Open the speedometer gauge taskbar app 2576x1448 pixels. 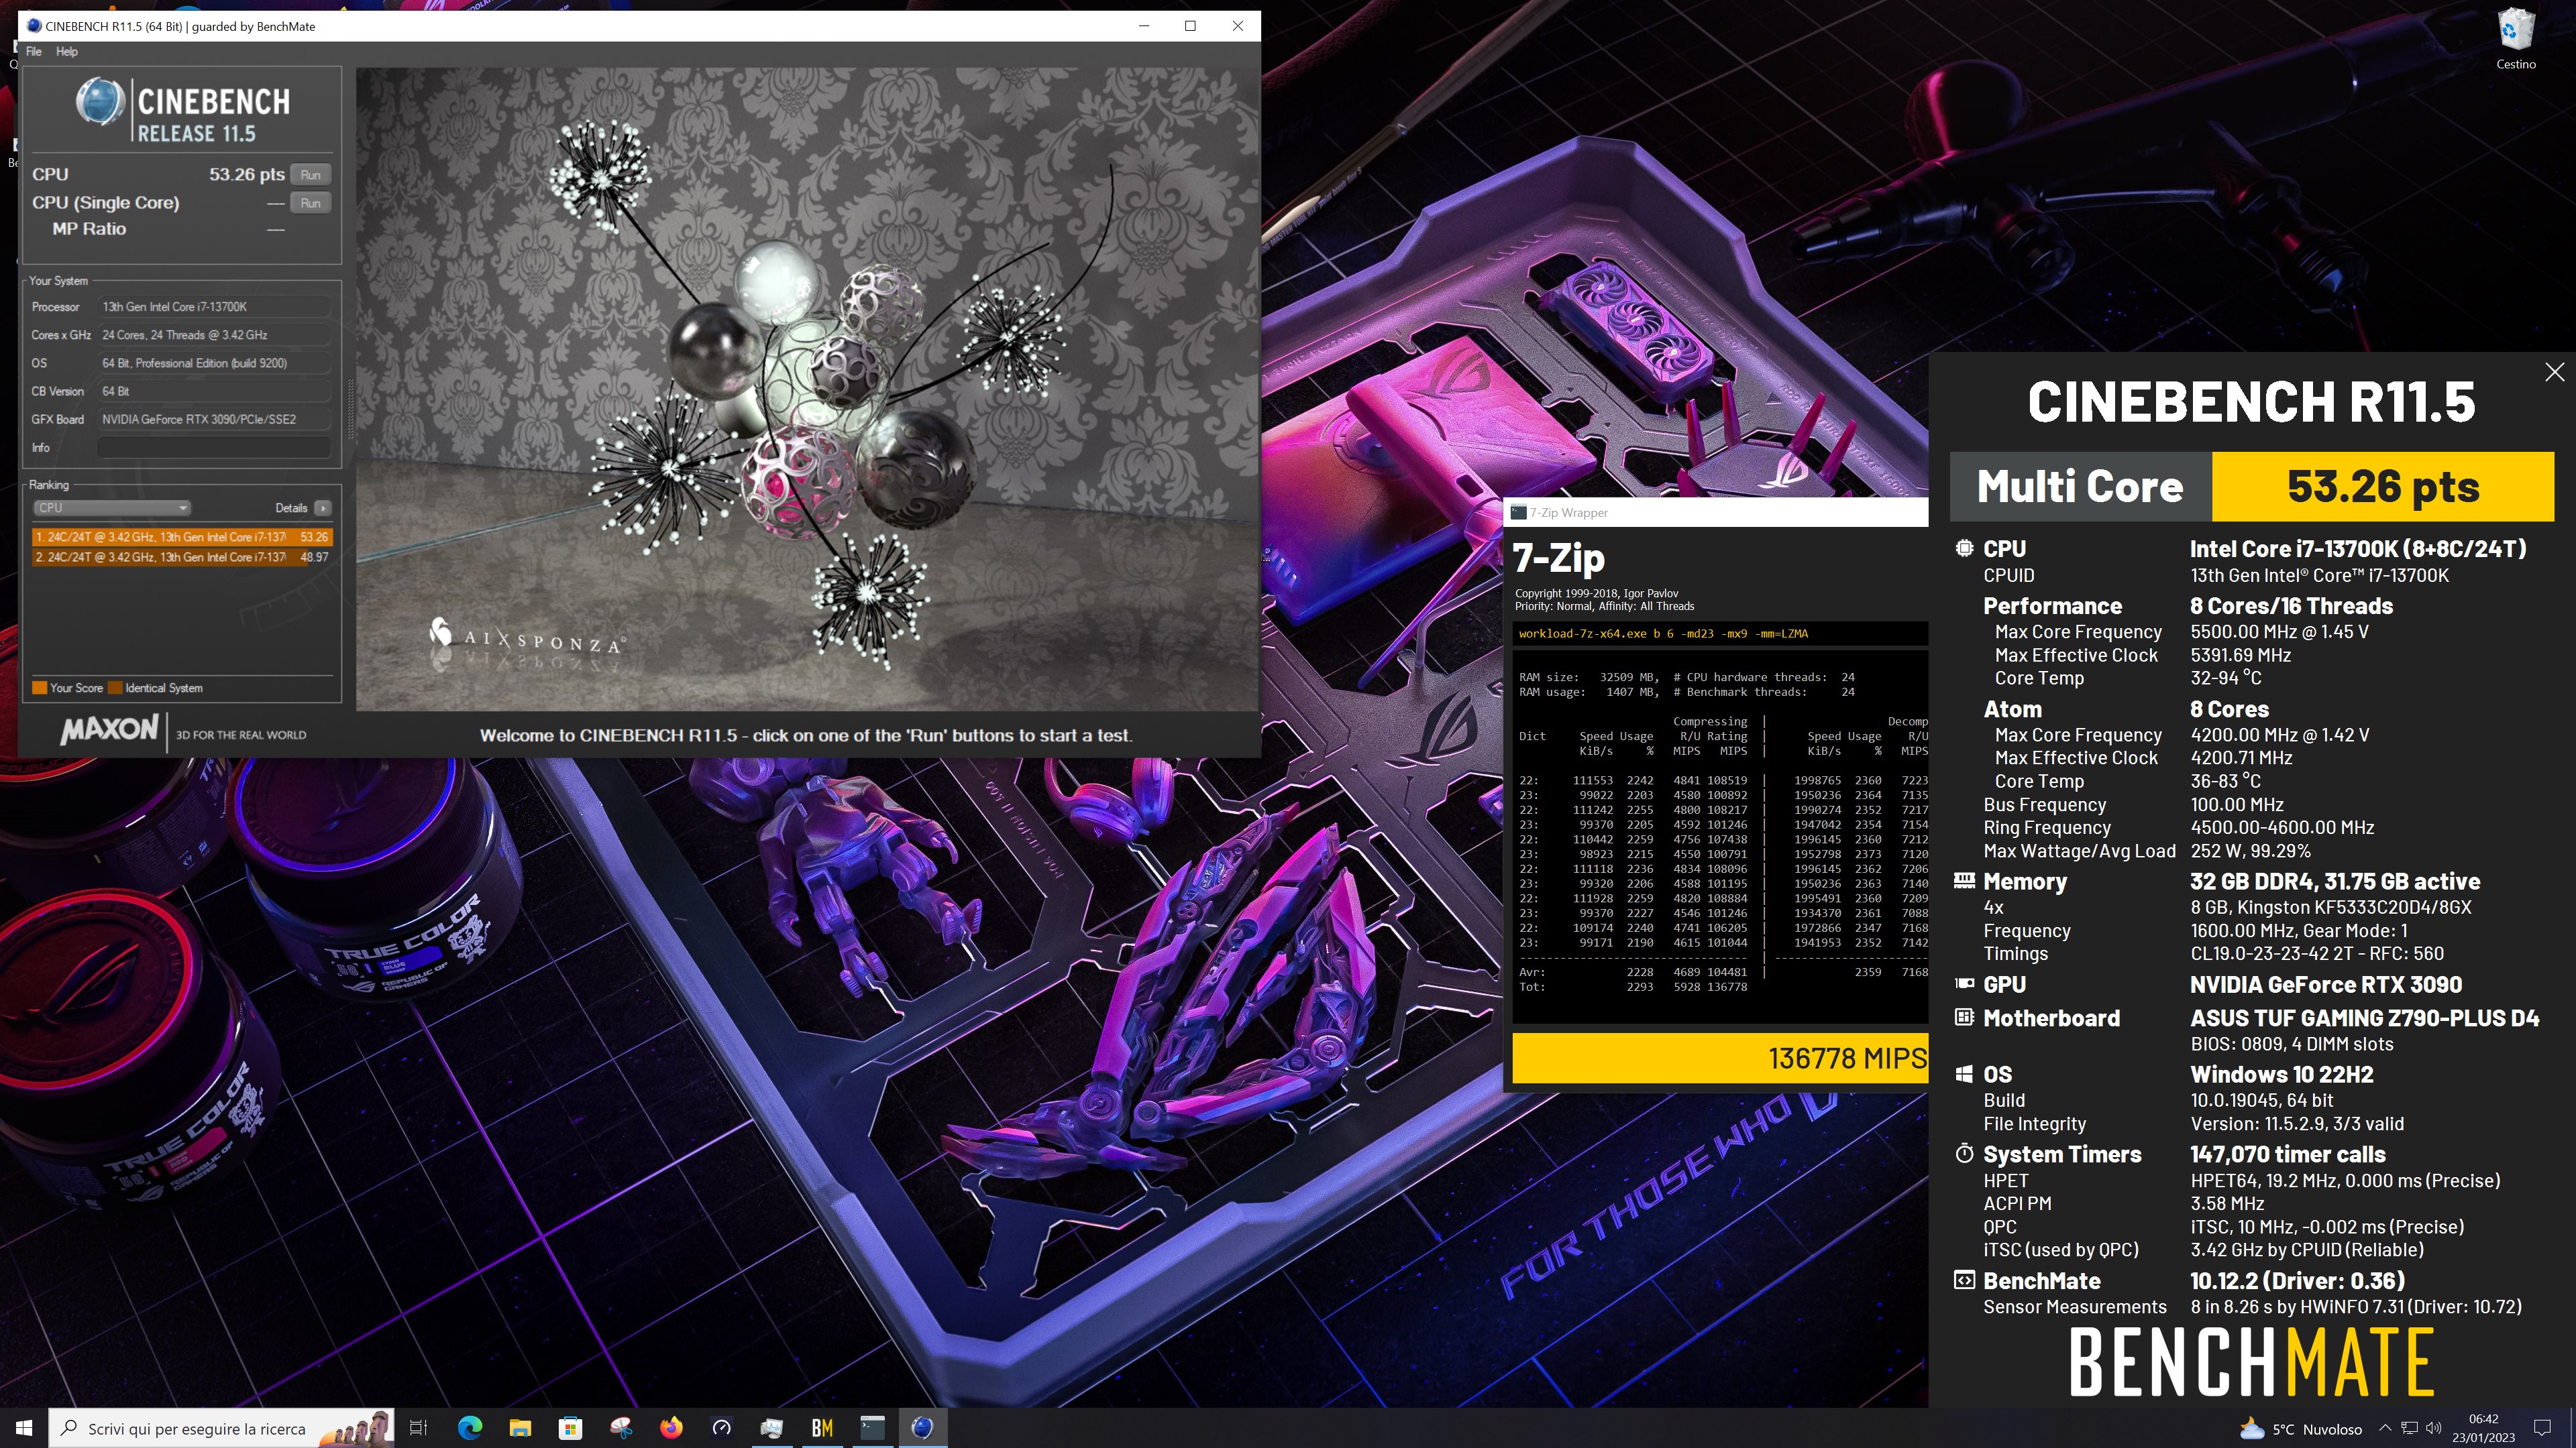(722, 1428)
